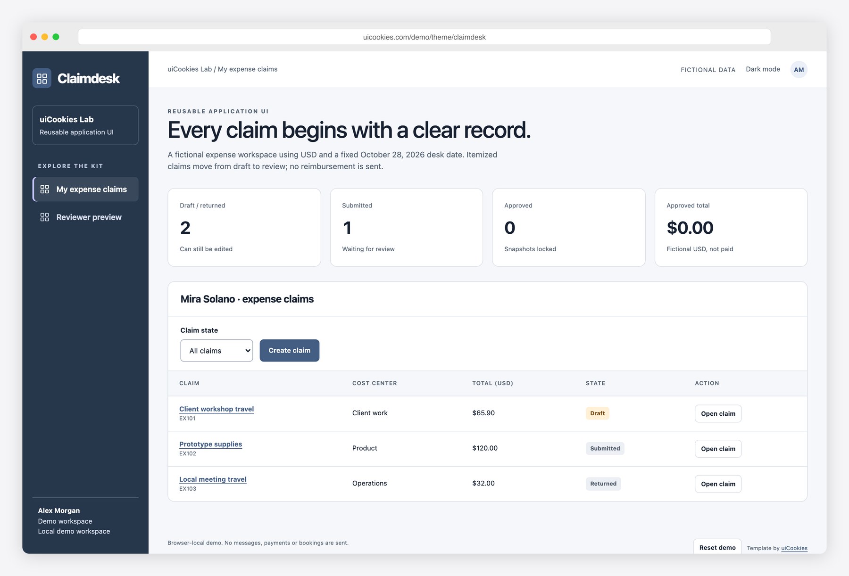
Task: Open claim for Prototype supplies row
Action: point(718,449)
